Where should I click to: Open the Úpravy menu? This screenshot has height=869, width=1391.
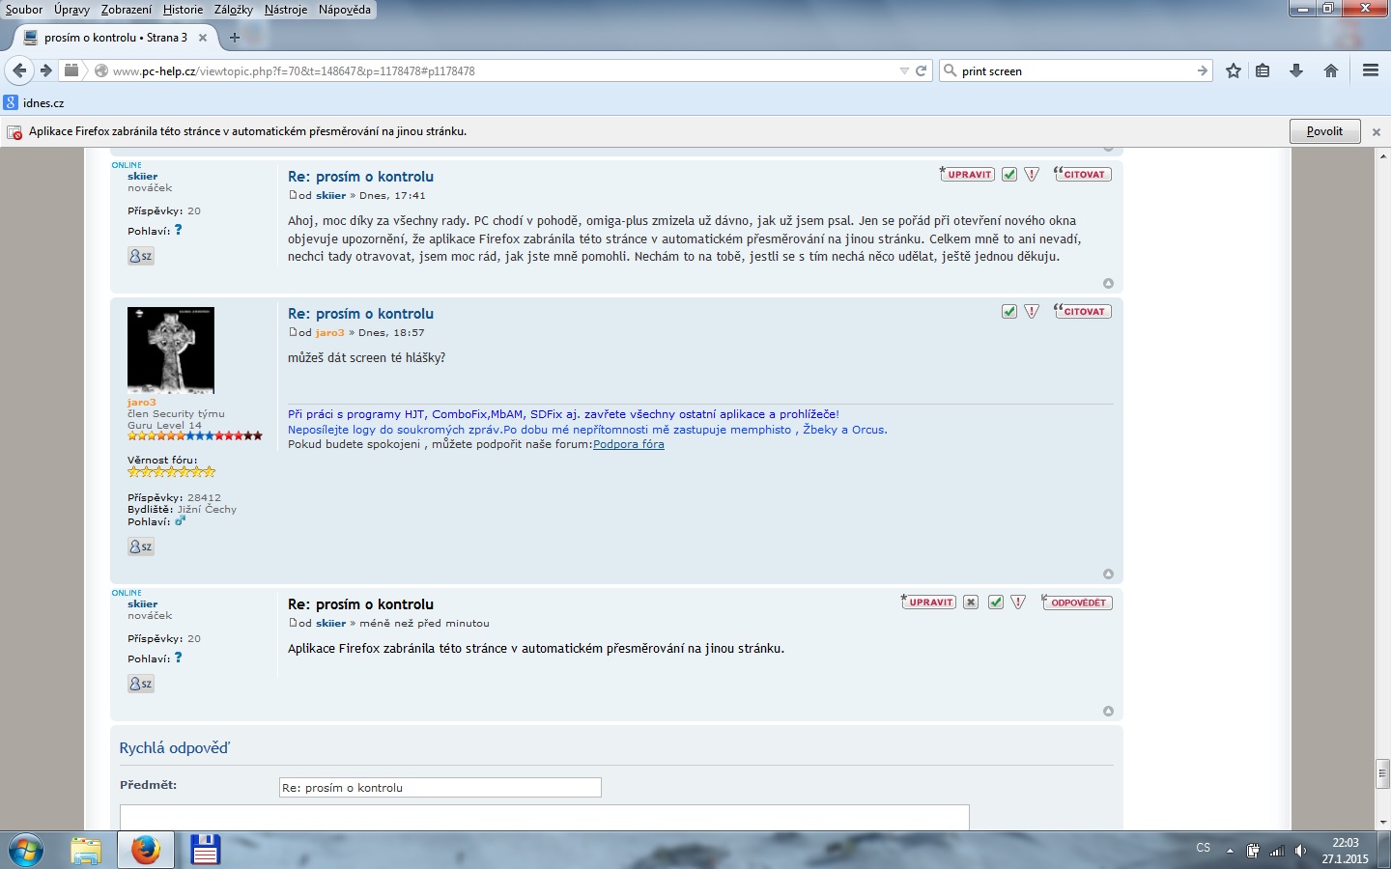pyautogui.click(x=71, y=10)
